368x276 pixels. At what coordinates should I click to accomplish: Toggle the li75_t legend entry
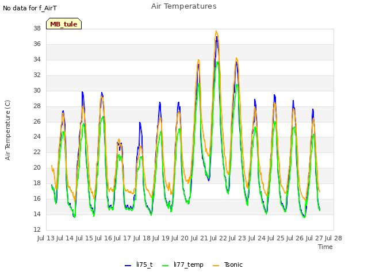[x=139, y=264]
